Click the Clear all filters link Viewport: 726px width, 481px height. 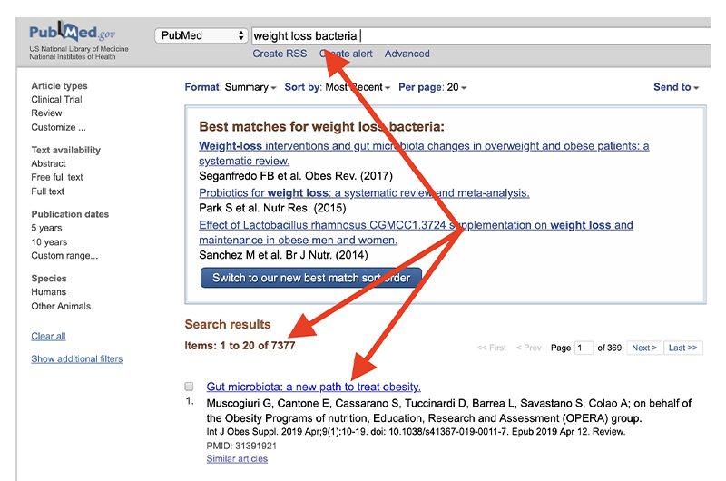coord(48,336)
